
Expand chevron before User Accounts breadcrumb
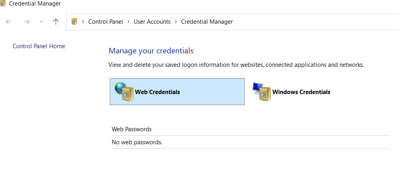(129, 22)
